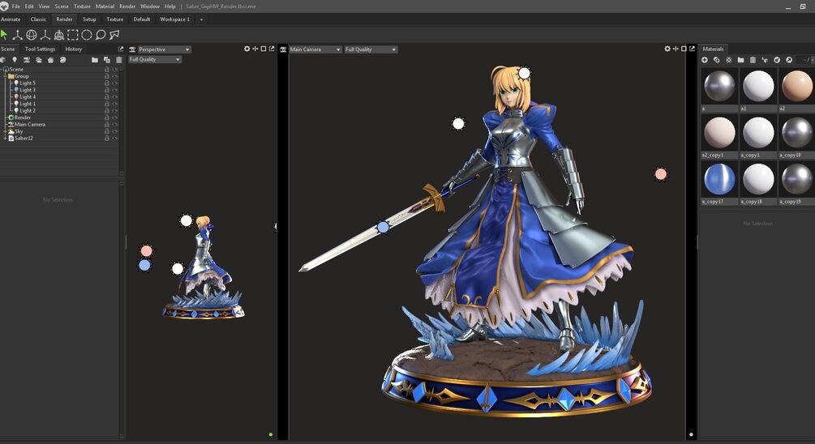
Task: Create new folder in Scene panel
Action: (95, 60)
